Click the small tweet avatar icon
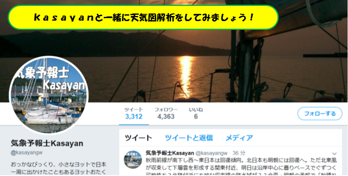This screenshot has height=176, width=348. (133, 160)
